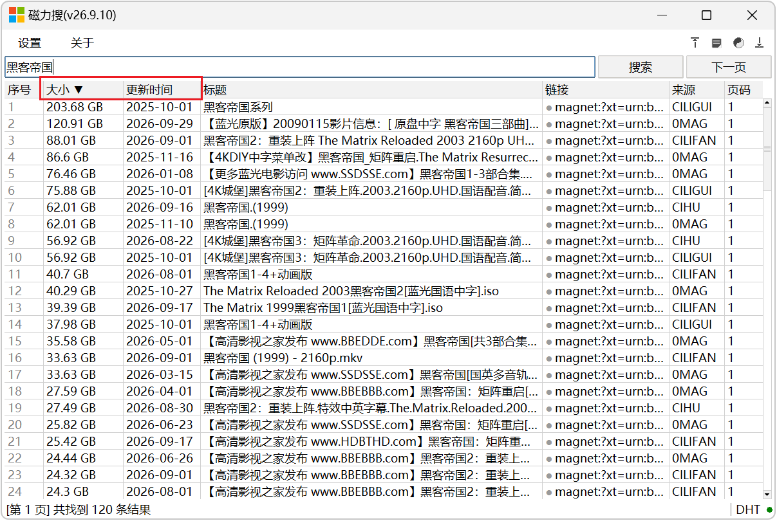The height and width of the screenshot is (521, 777).
Task: Select the 40.7 GB size cell
Action: click(68, 274)
